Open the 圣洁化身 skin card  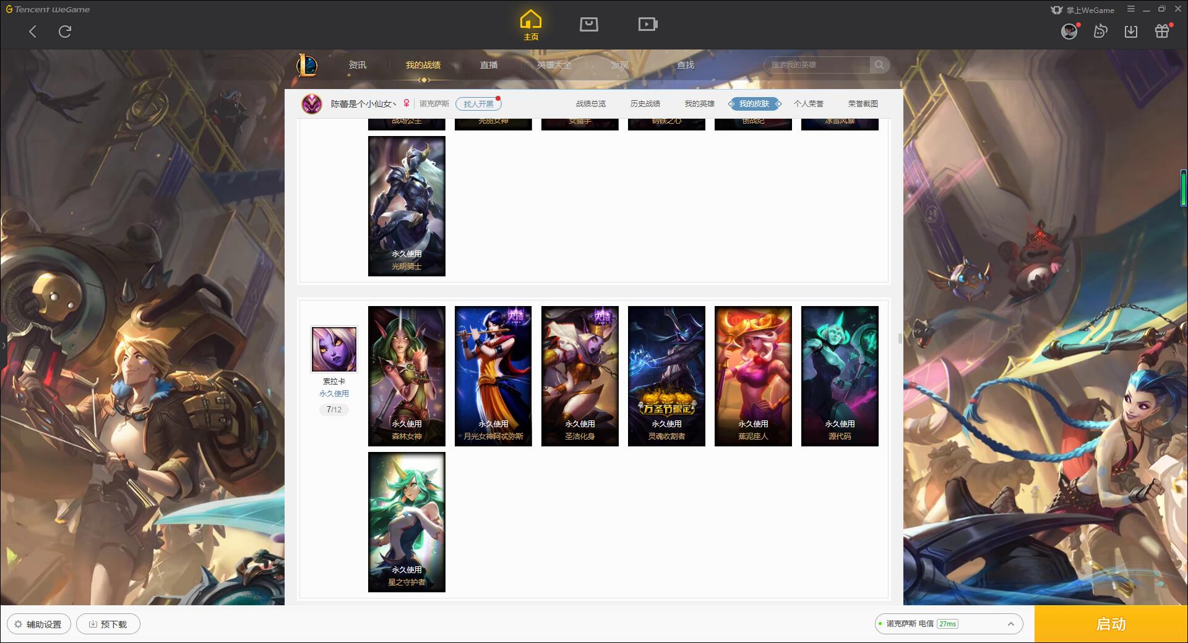(x=580, y=376)
